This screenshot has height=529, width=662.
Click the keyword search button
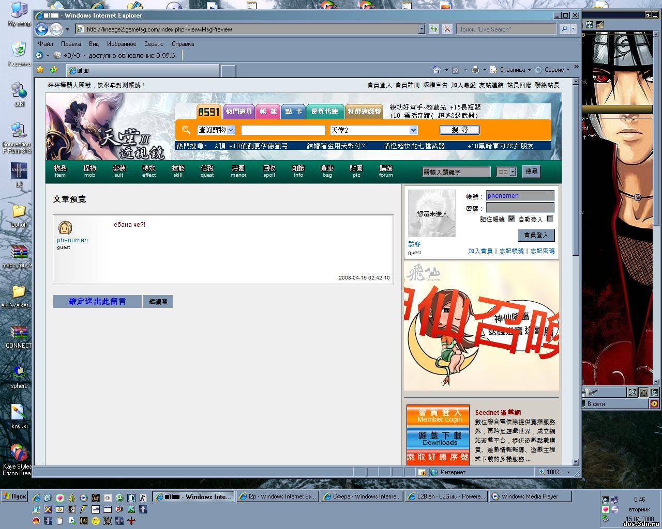[532, 172]
